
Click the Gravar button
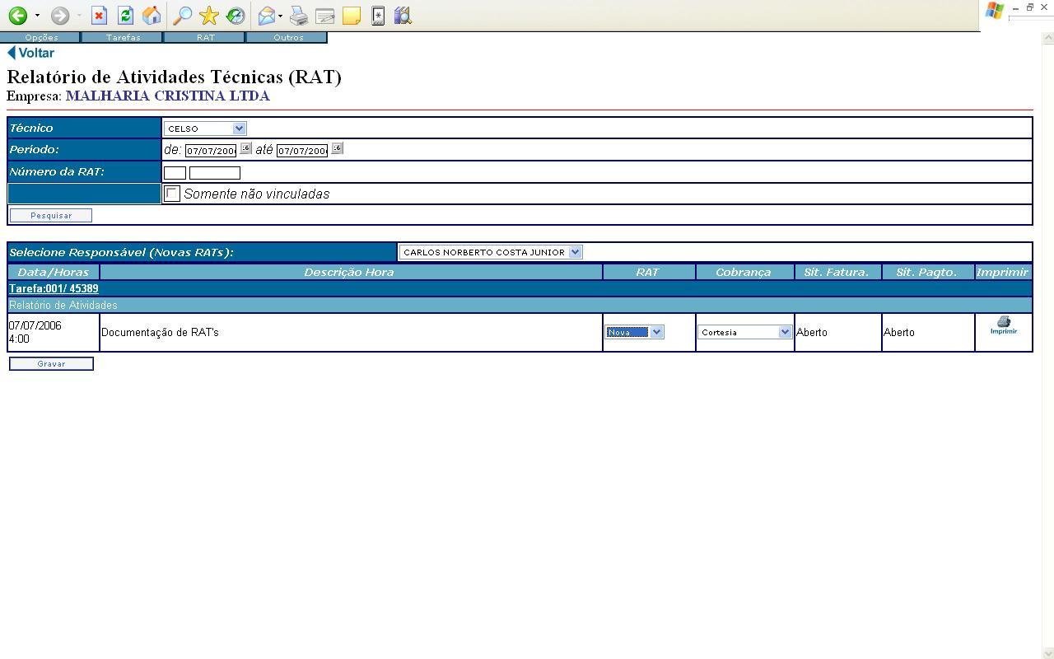(51, 363)
